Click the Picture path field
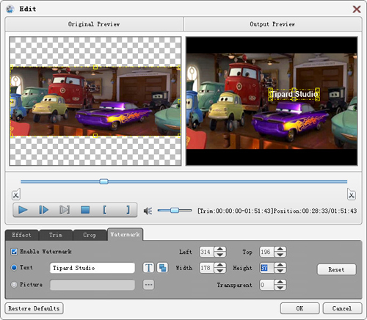This screenshot has width=367, height=320. (92, 285)
